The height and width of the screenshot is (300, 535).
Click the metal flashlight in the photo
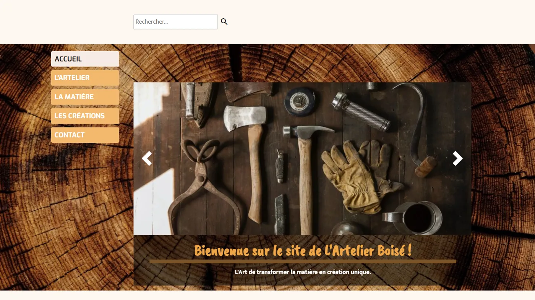pyautogui.click(x=361, y=111)
